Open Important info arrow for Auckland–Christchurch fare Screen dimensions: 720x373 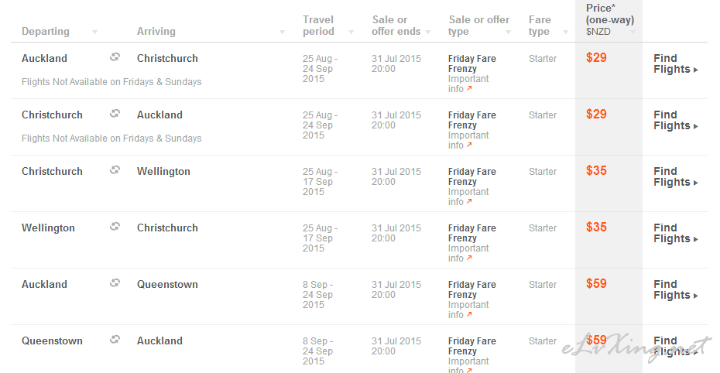coord(469,88)
